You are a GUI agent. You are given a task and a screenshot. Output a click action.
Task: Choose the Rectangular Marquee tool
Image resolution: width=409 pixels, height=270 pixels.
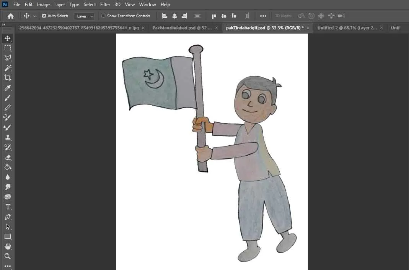point(7,48)
